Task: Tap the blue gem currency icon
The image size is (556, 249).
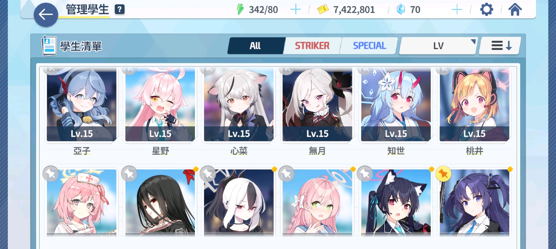Action: 401,9
